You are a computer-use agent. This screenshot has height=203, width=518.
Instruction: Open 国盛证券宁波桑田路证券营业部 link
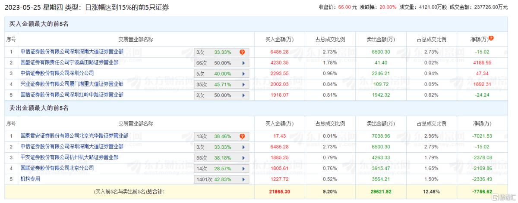click(69, 62)
